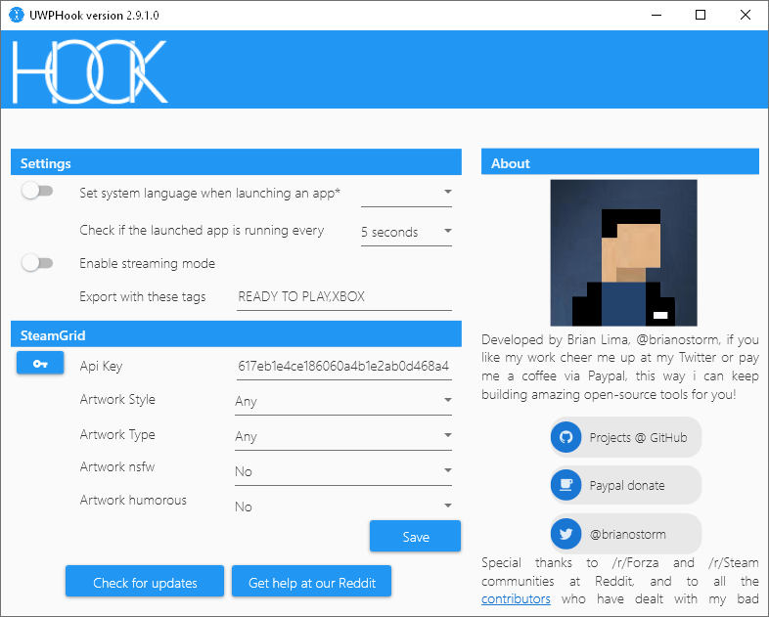Image resolution: width=769 pixels, height=617 pixels.
Task: Expand the Artwork Style dropdown
Action: (342, 401)
